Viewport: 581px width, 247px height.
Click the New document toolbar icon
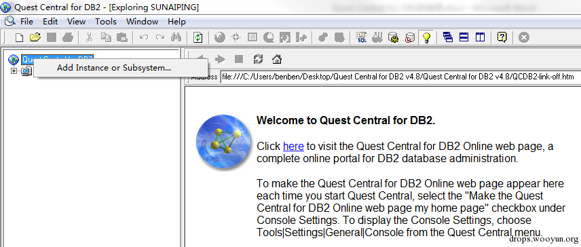click(19, 37)
